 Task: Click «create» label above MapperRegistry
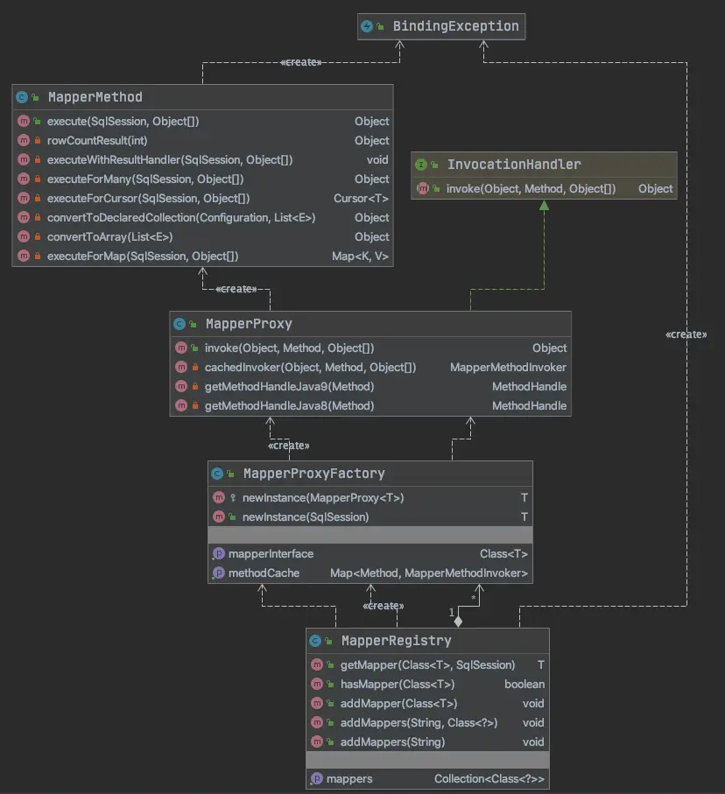point(383,606)
